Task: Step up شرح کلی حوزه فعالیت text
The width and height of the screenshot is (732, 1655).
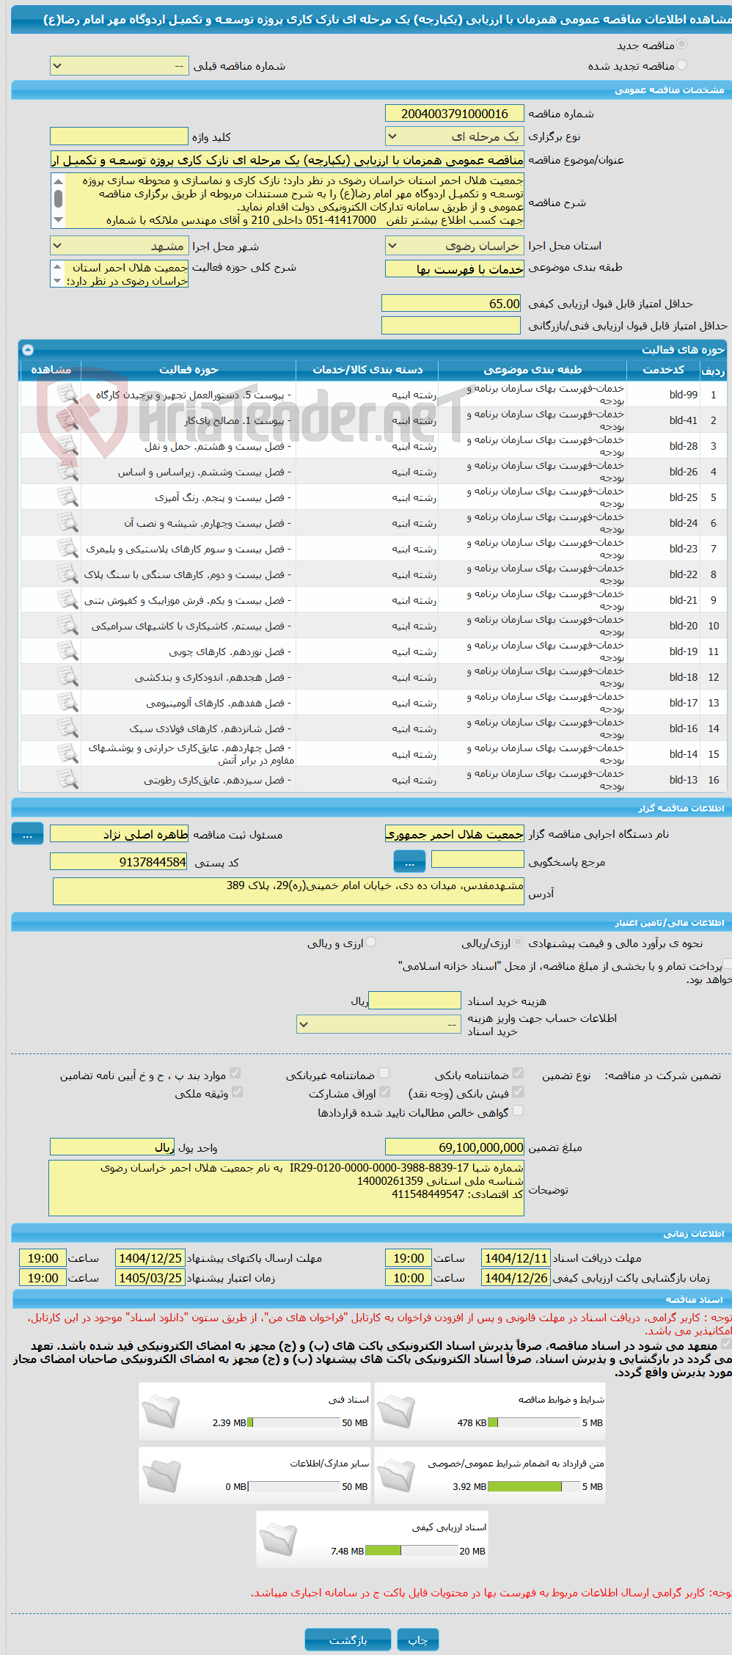Action: click(57, 267)
